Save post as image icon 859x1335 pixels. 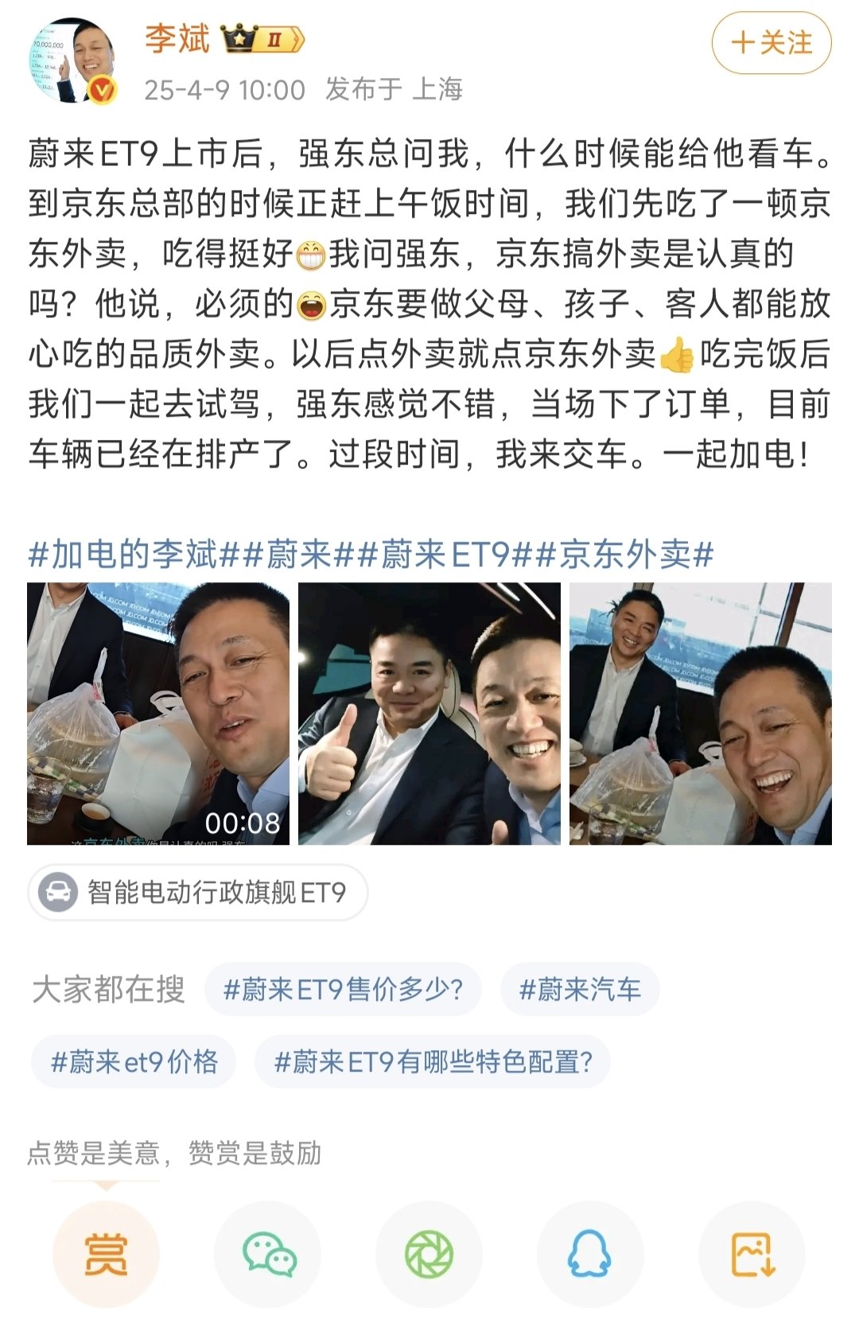752,1255
